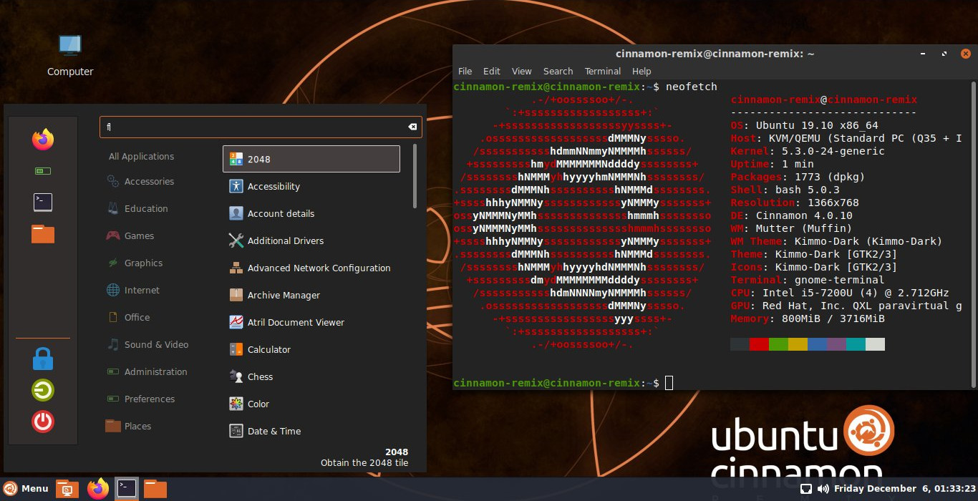The width and height of the screenshot is (978, 501).
Task: Open the network applet in the system tray
Action: click(x=805, y=489)
